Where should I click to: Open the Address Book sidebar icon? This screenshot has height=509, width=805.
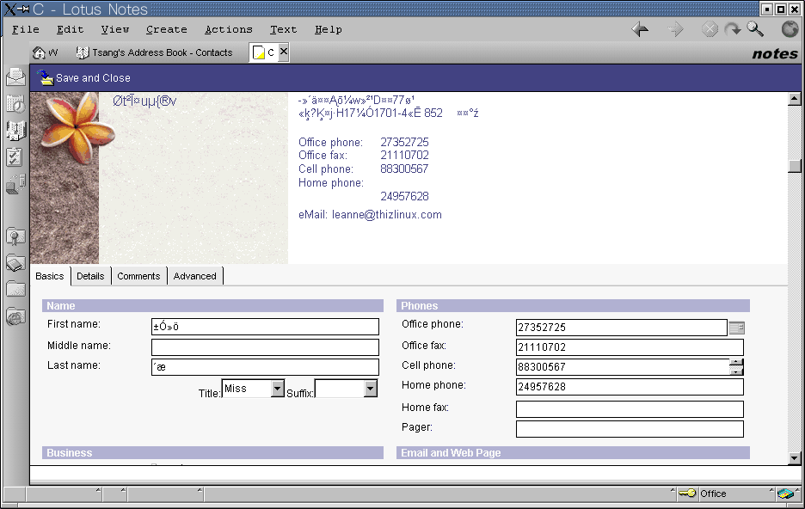[15, 131]
